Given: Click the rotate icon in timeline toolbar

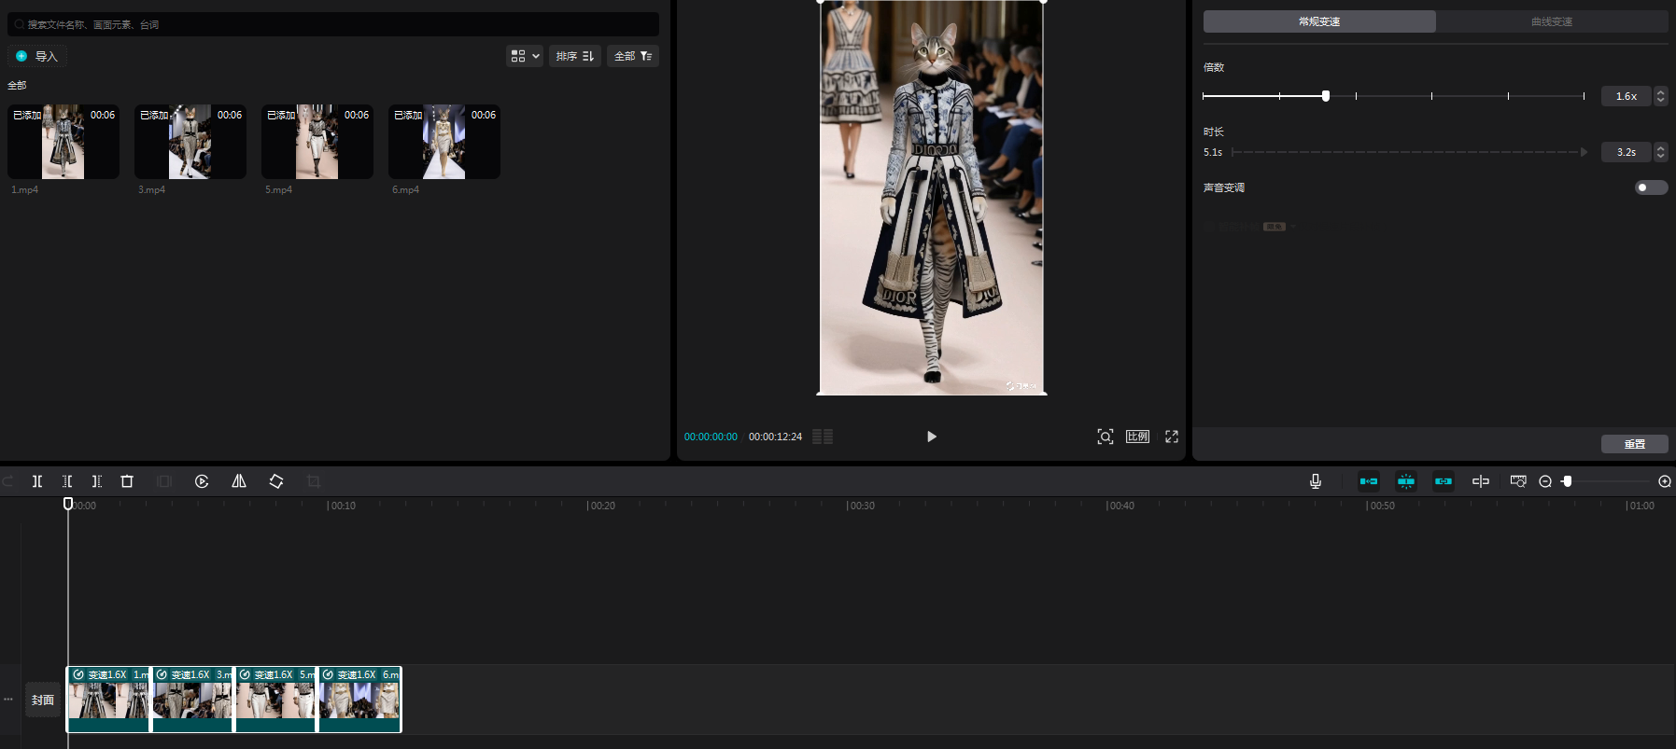Looking at the screenshot, I should [276, 481].
